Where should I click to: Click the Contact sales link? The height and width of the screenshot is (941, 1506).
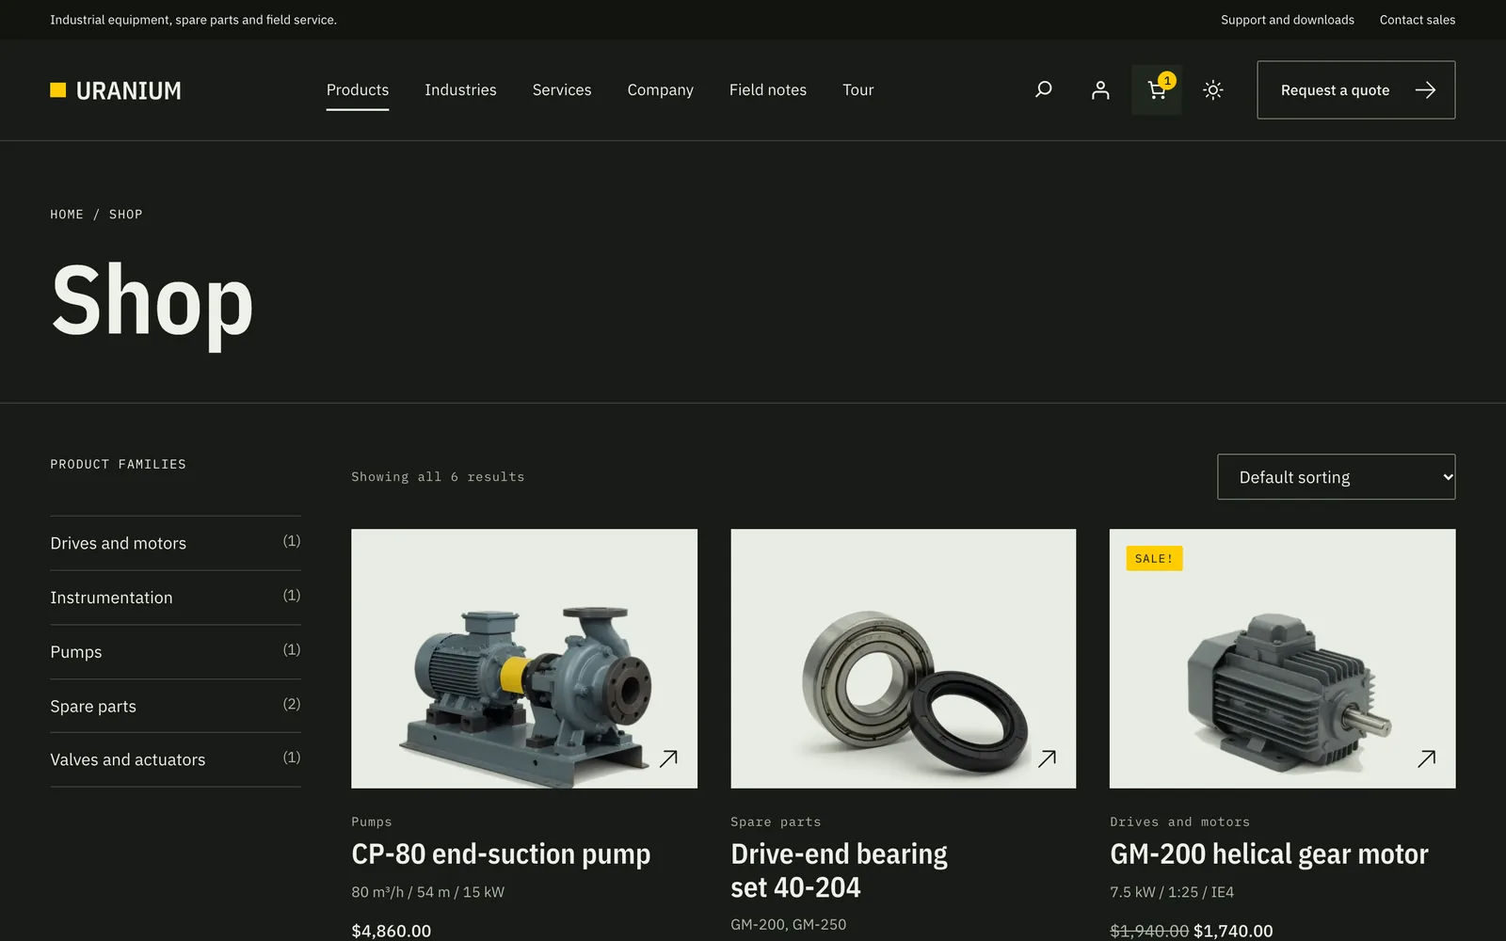(1418, 20)
